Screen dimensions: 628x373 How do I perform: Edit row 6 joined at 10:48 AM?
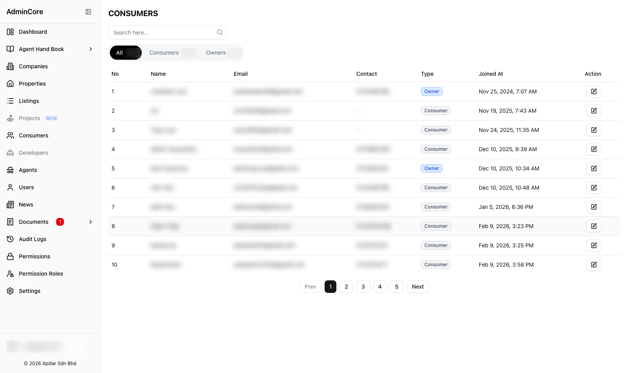tap(594, 188)
